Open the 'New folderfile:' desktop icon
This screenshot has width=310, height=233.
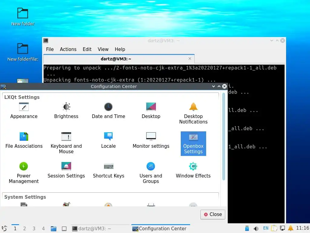23,52
